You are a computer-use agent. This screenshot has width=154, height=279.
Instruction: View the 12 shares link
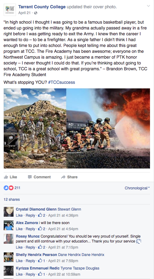(x=12, y=200)
